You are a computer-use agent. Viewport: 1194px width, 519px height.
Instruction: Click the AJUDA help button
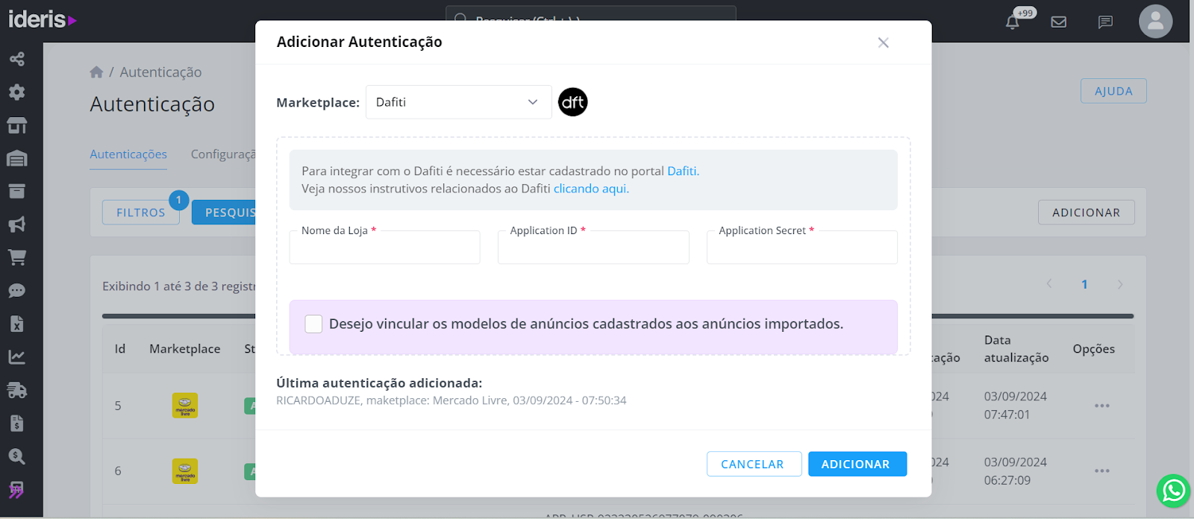pos(1113,91)
